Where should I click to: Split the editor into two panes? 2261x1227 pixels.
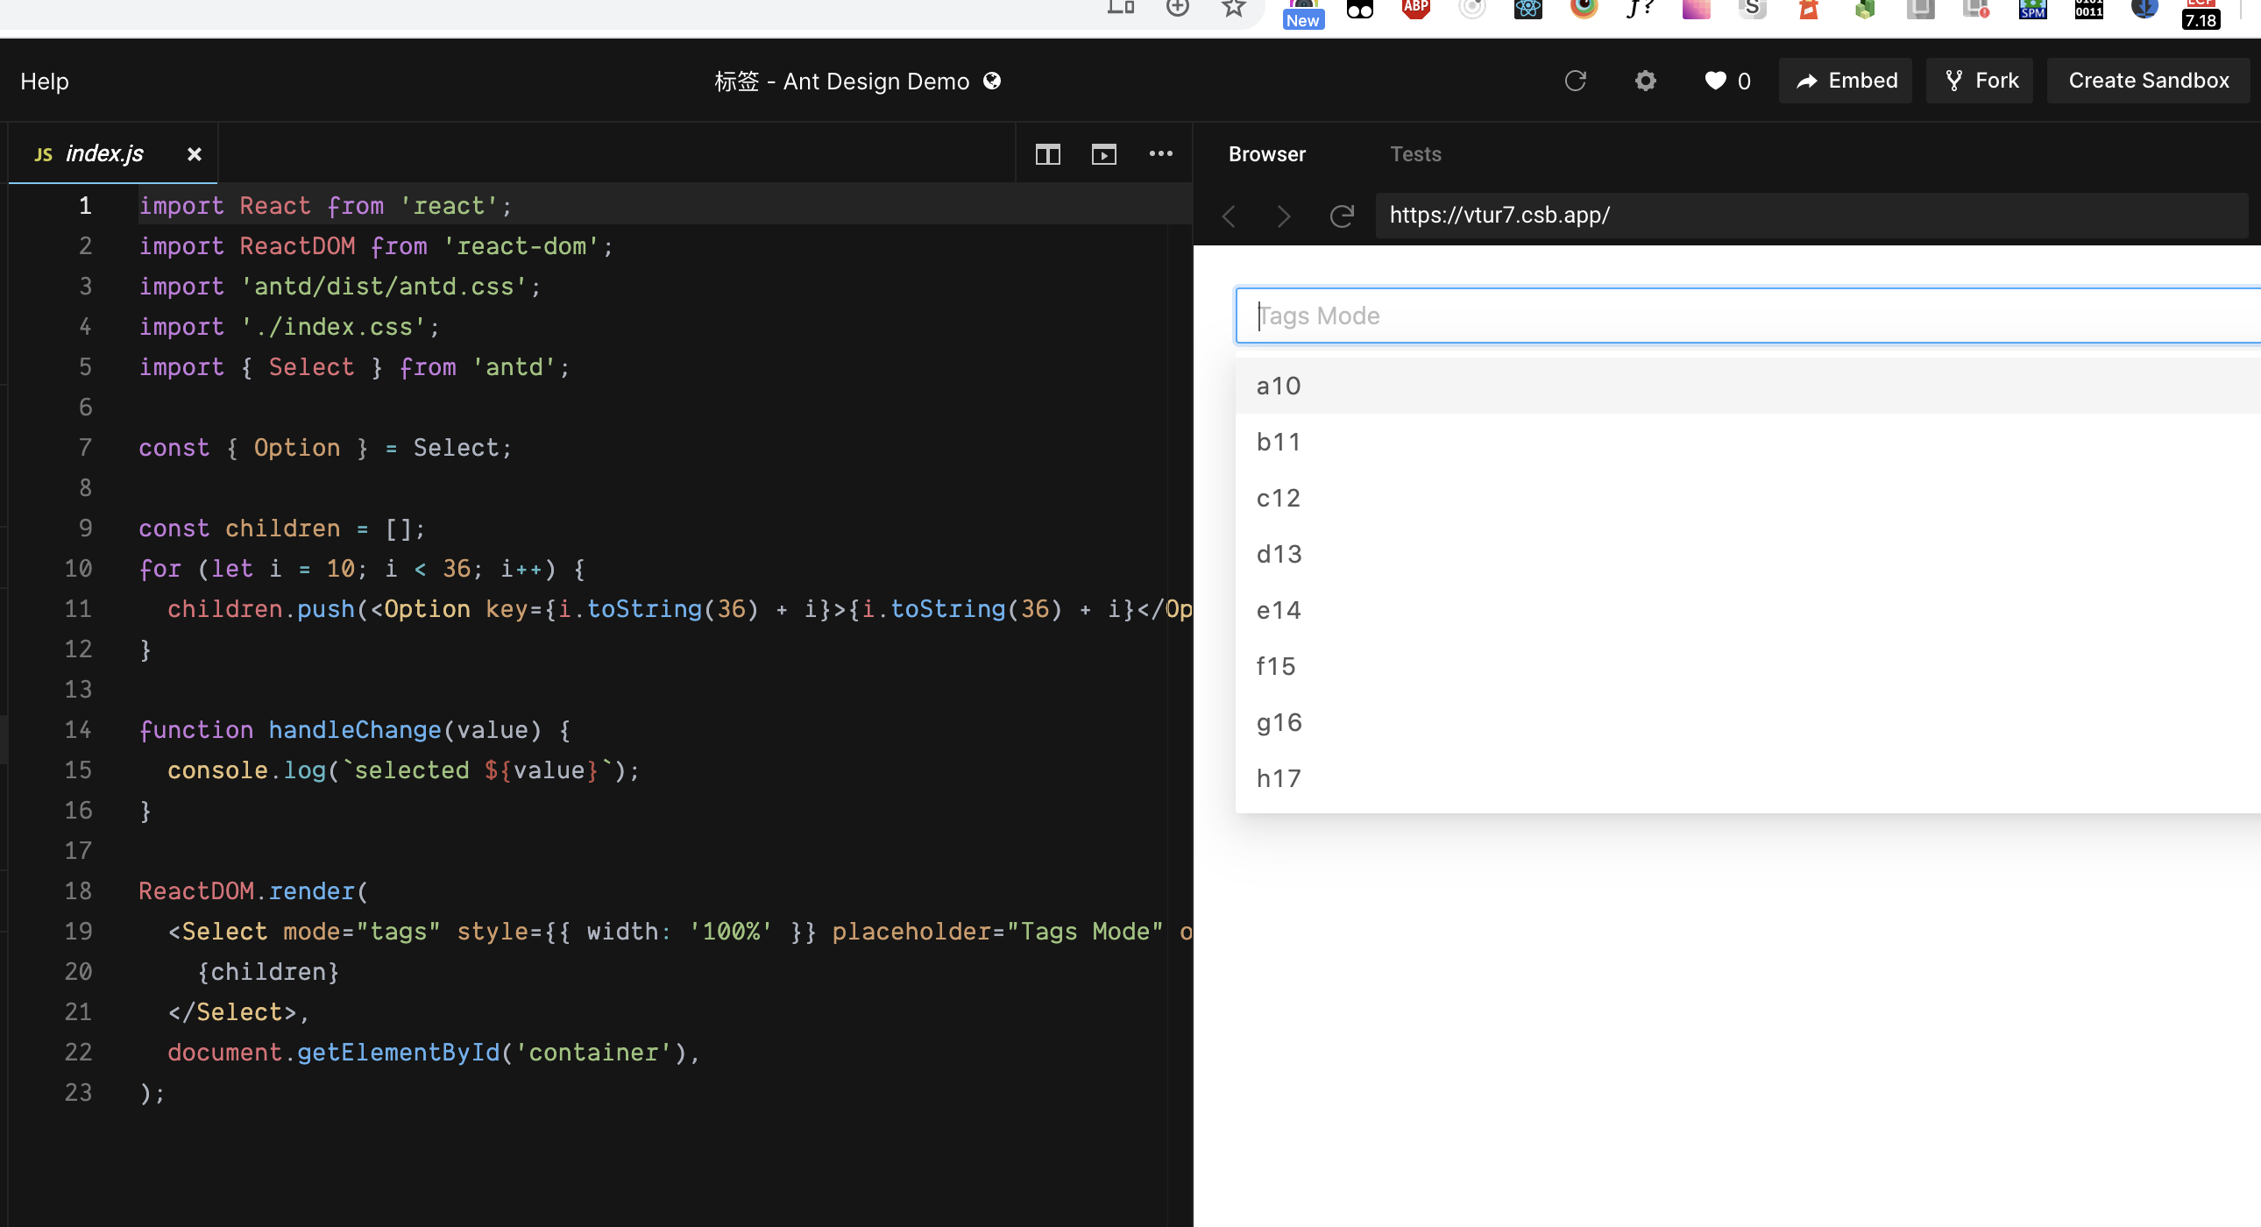tap(1047, 152)
